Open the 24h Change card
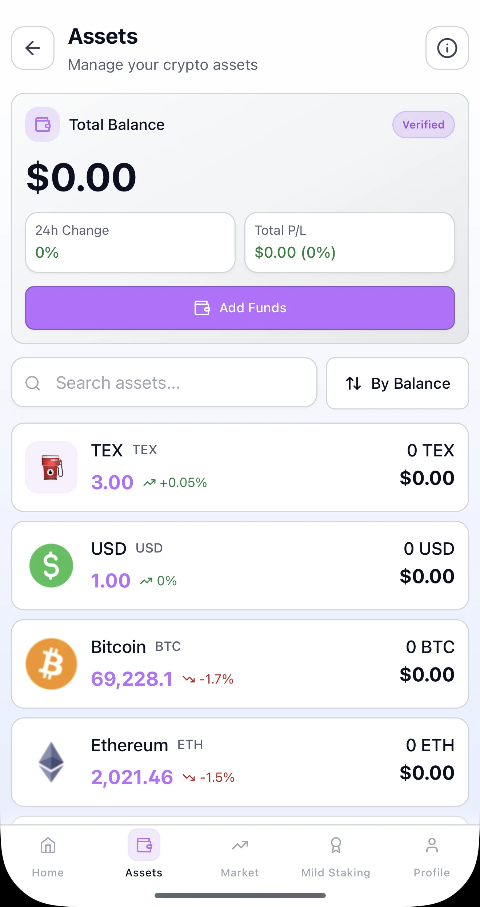Screen dimensions: 480x907 point(130,242)
